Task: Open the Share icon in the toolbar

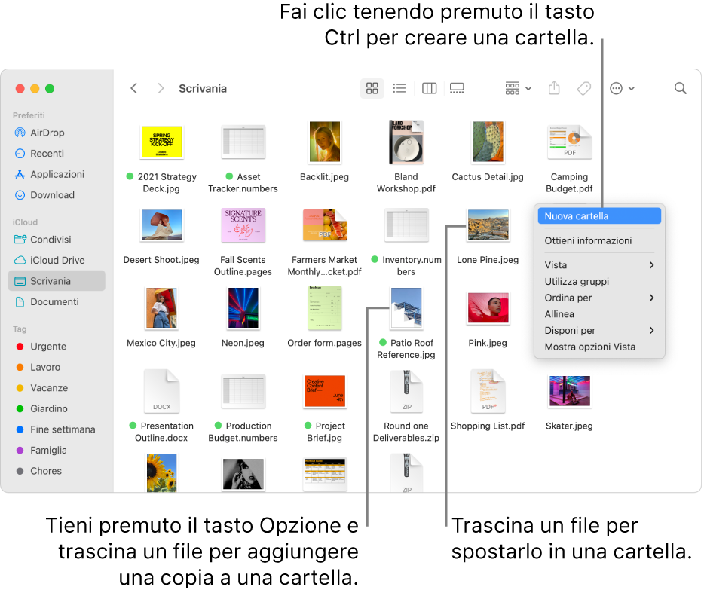Action: click(554, 88)
